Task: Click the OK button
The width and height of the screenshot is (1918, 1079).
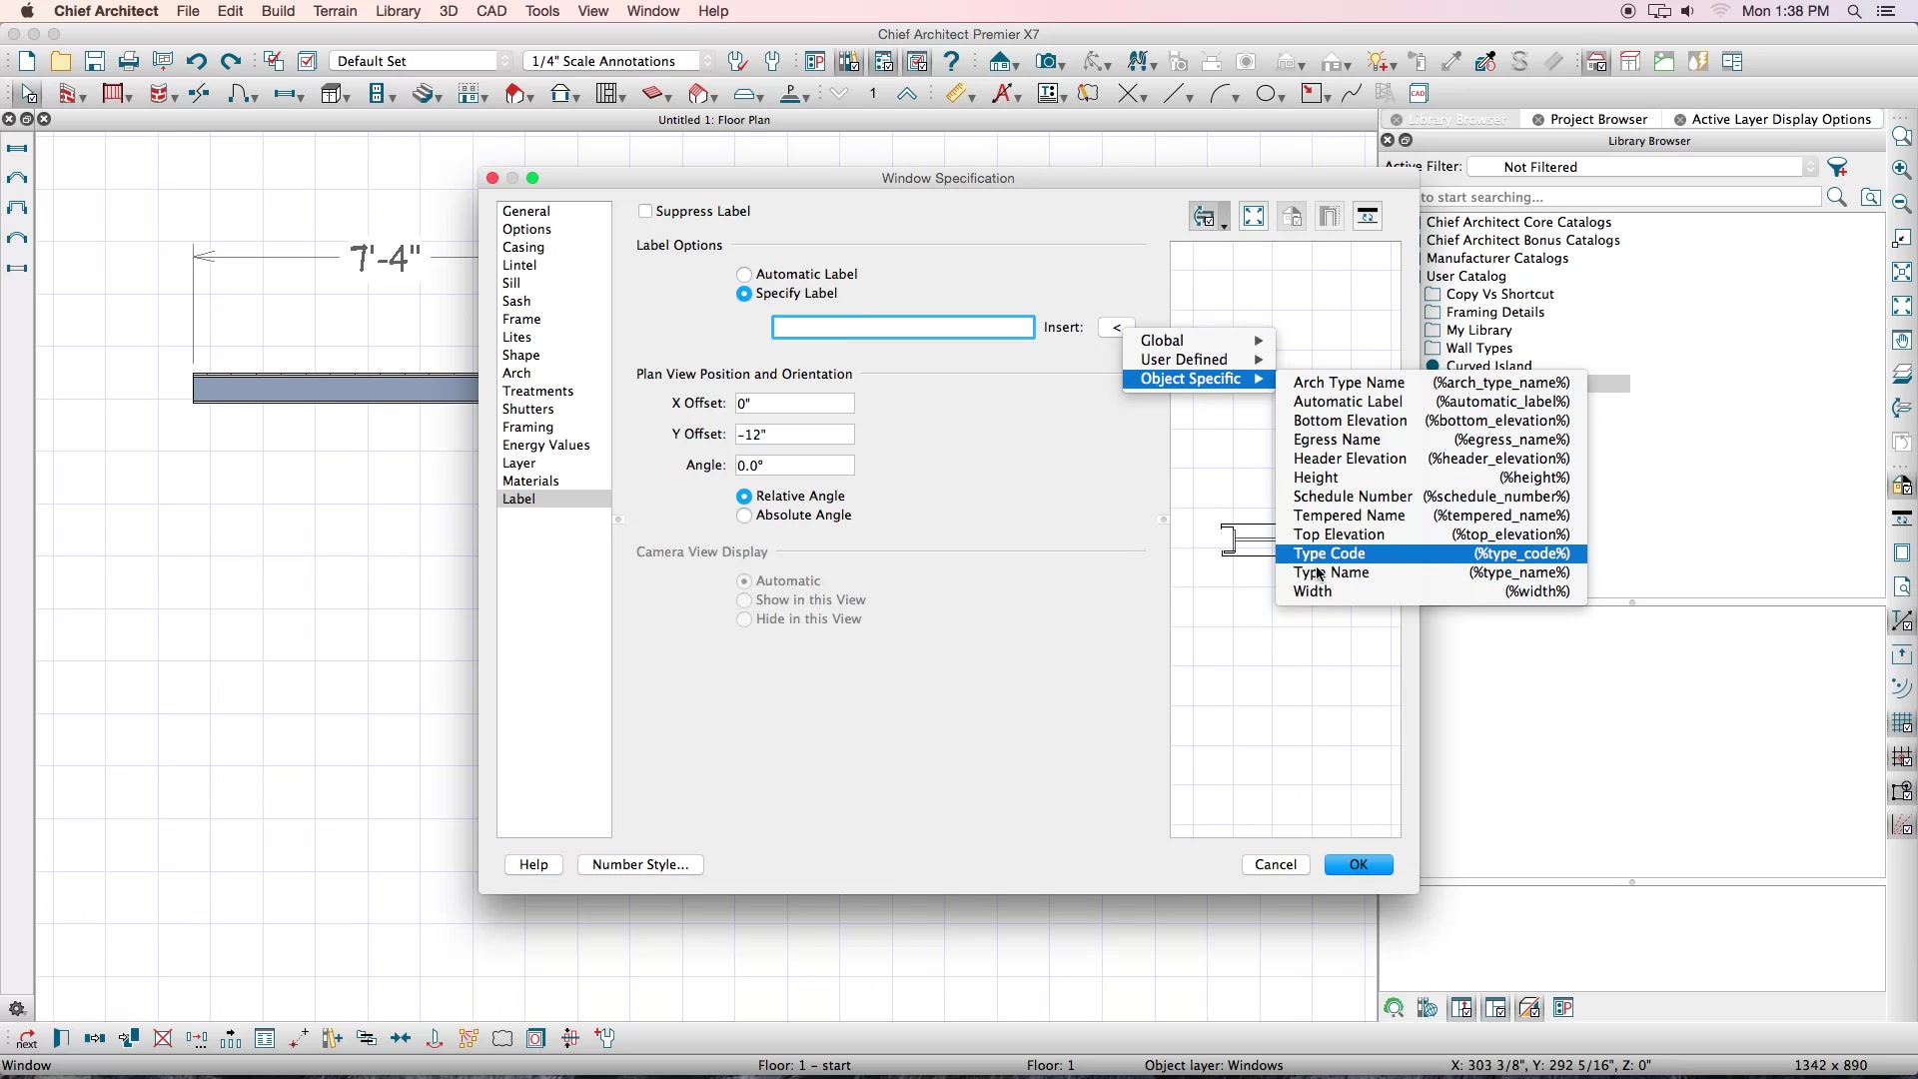Action: tap(1359, 864)
